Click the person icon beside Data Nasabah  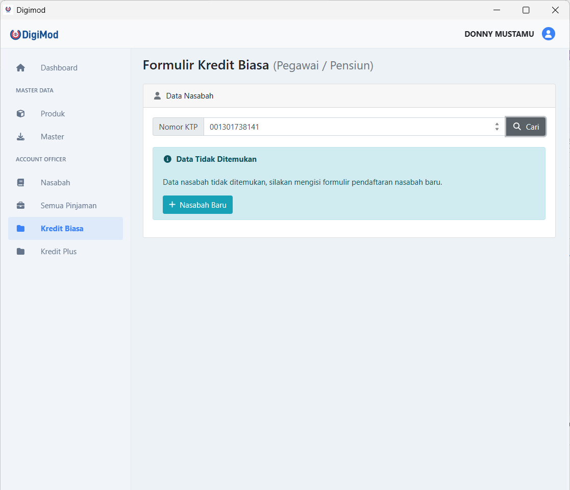(x=157, y=96)
